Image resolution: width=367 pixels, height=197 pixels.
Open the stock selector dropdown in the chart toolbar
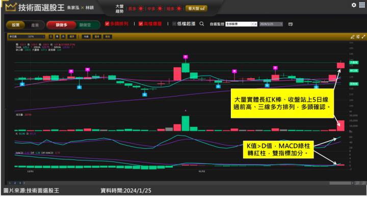tap(27, 37)
